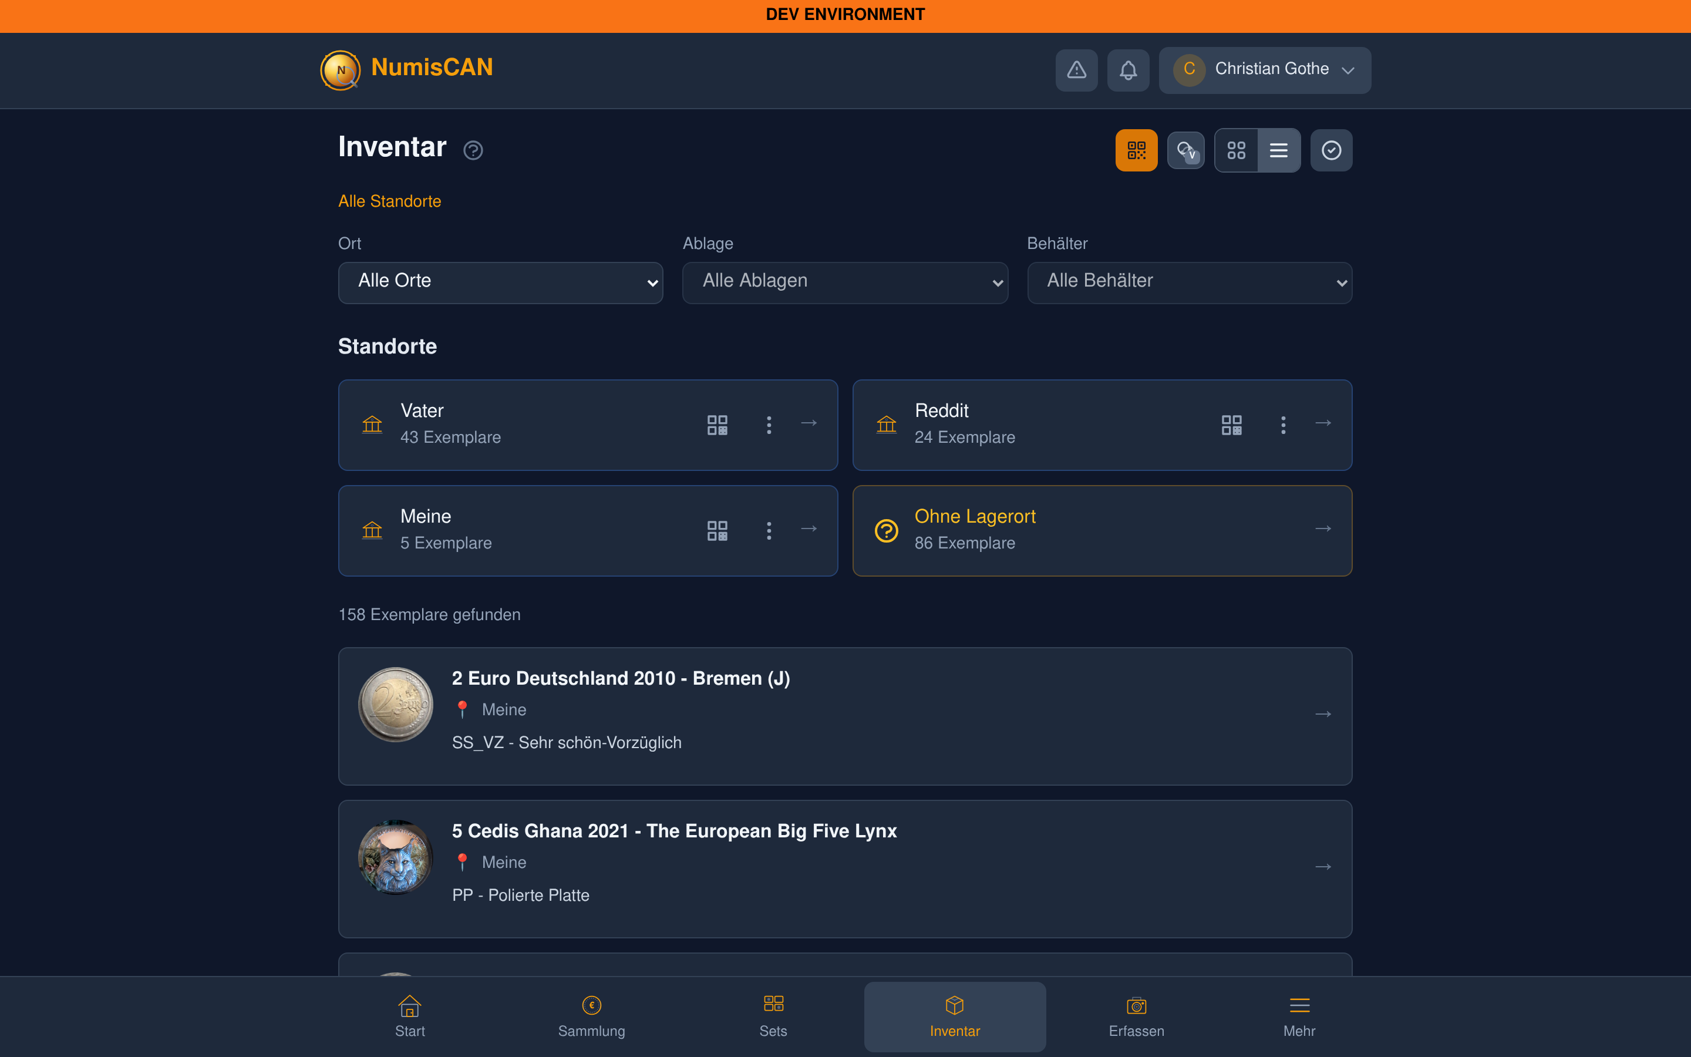1691x1057 pixels.
Task: Click the help icon next to Inventar
Action: coord(473,150)
